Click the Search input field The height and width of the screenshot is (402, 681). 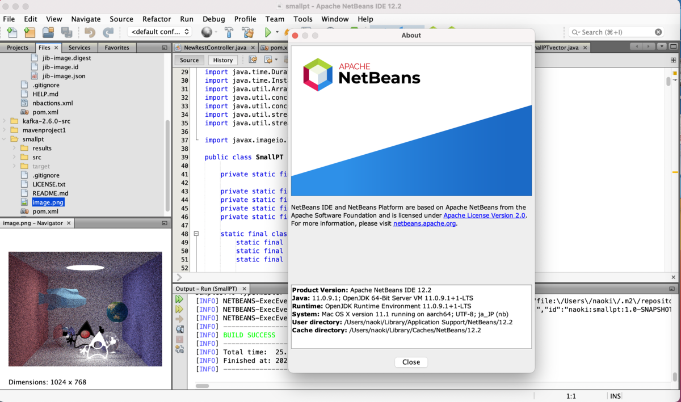click(x=616, y=32)
